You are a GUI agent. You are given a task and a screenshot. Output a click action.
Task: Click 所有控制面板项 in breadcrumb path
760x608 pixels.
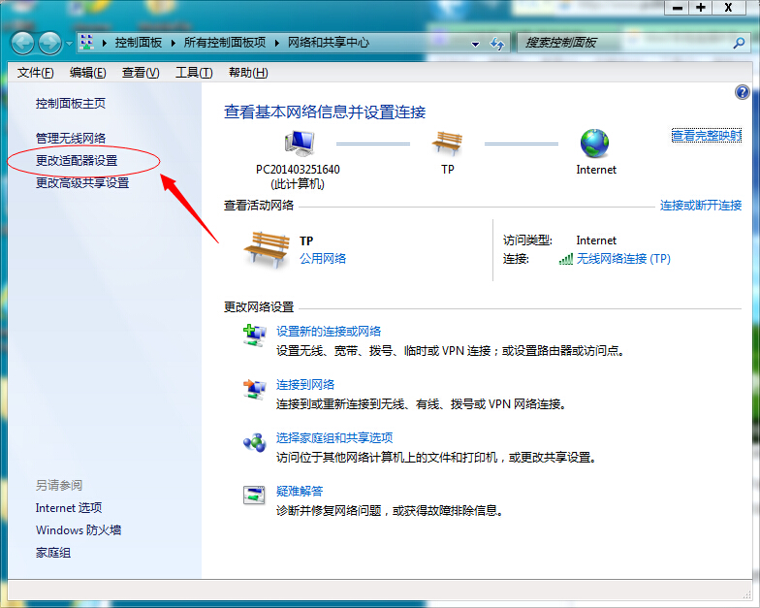(x=224, y=43)
